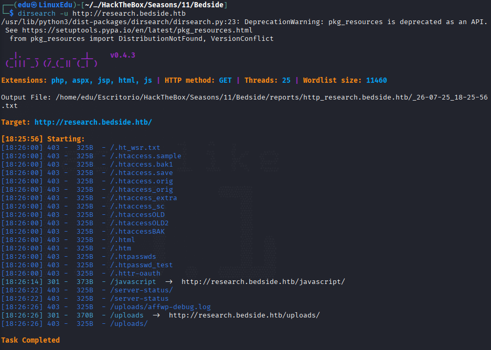Click the /.htm result
491x350 pixels.
[121, 248]
